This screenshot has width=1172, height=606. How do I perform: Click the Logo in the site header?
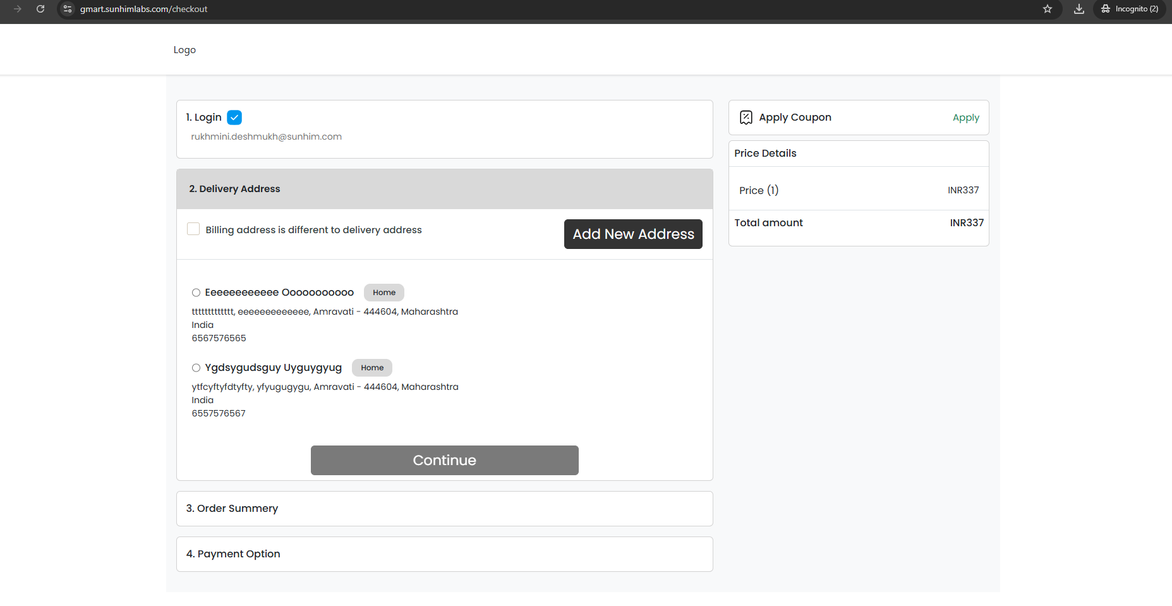coord(184,50)
